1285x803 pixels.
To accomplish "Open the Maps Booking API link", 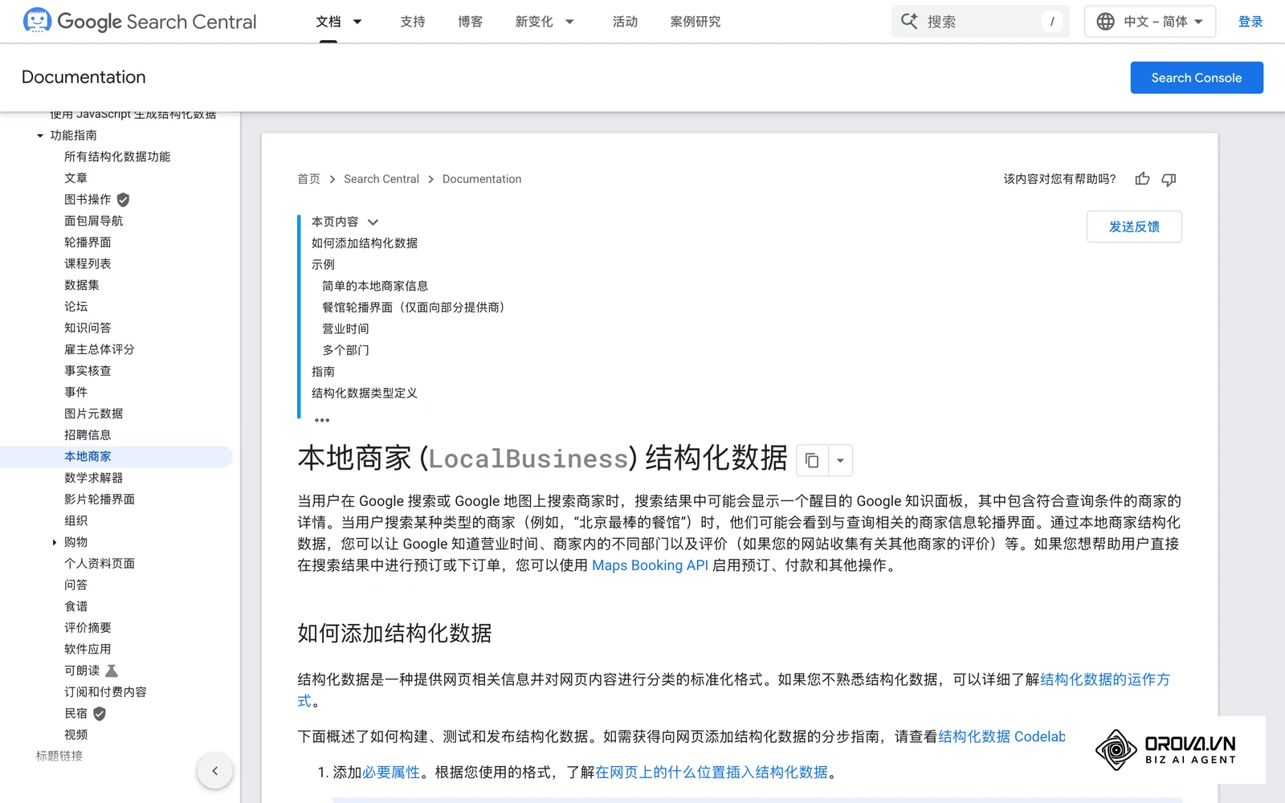I will [650, 565].
